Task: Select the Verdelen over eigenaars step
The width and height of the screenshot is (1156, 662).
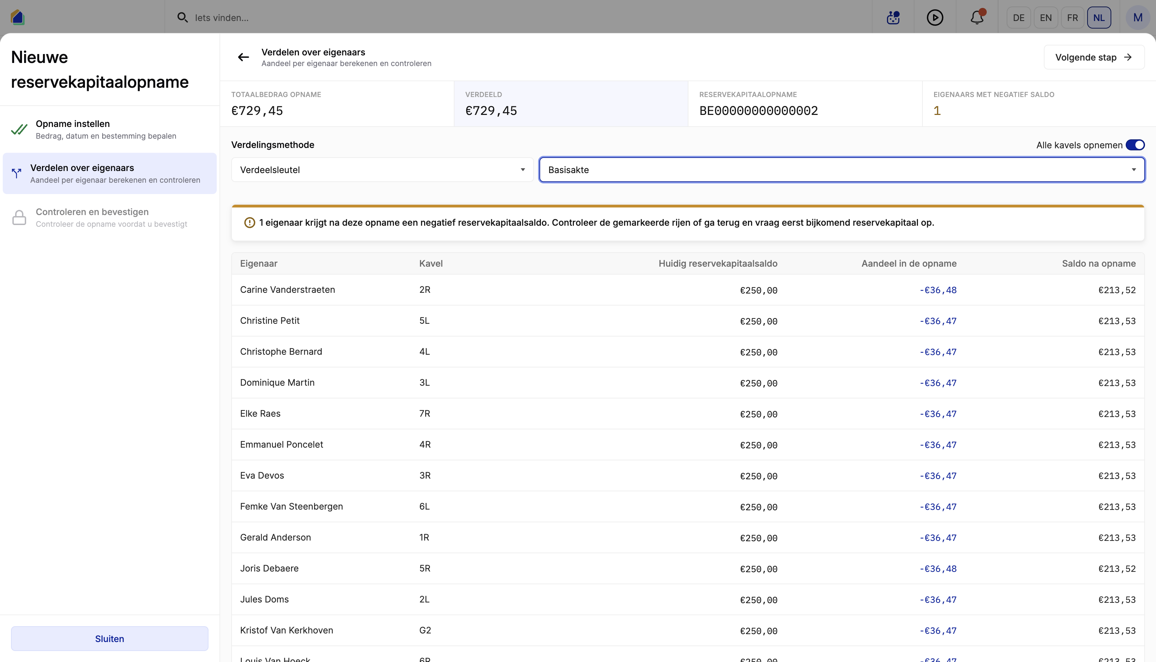Action: (109, 173)
